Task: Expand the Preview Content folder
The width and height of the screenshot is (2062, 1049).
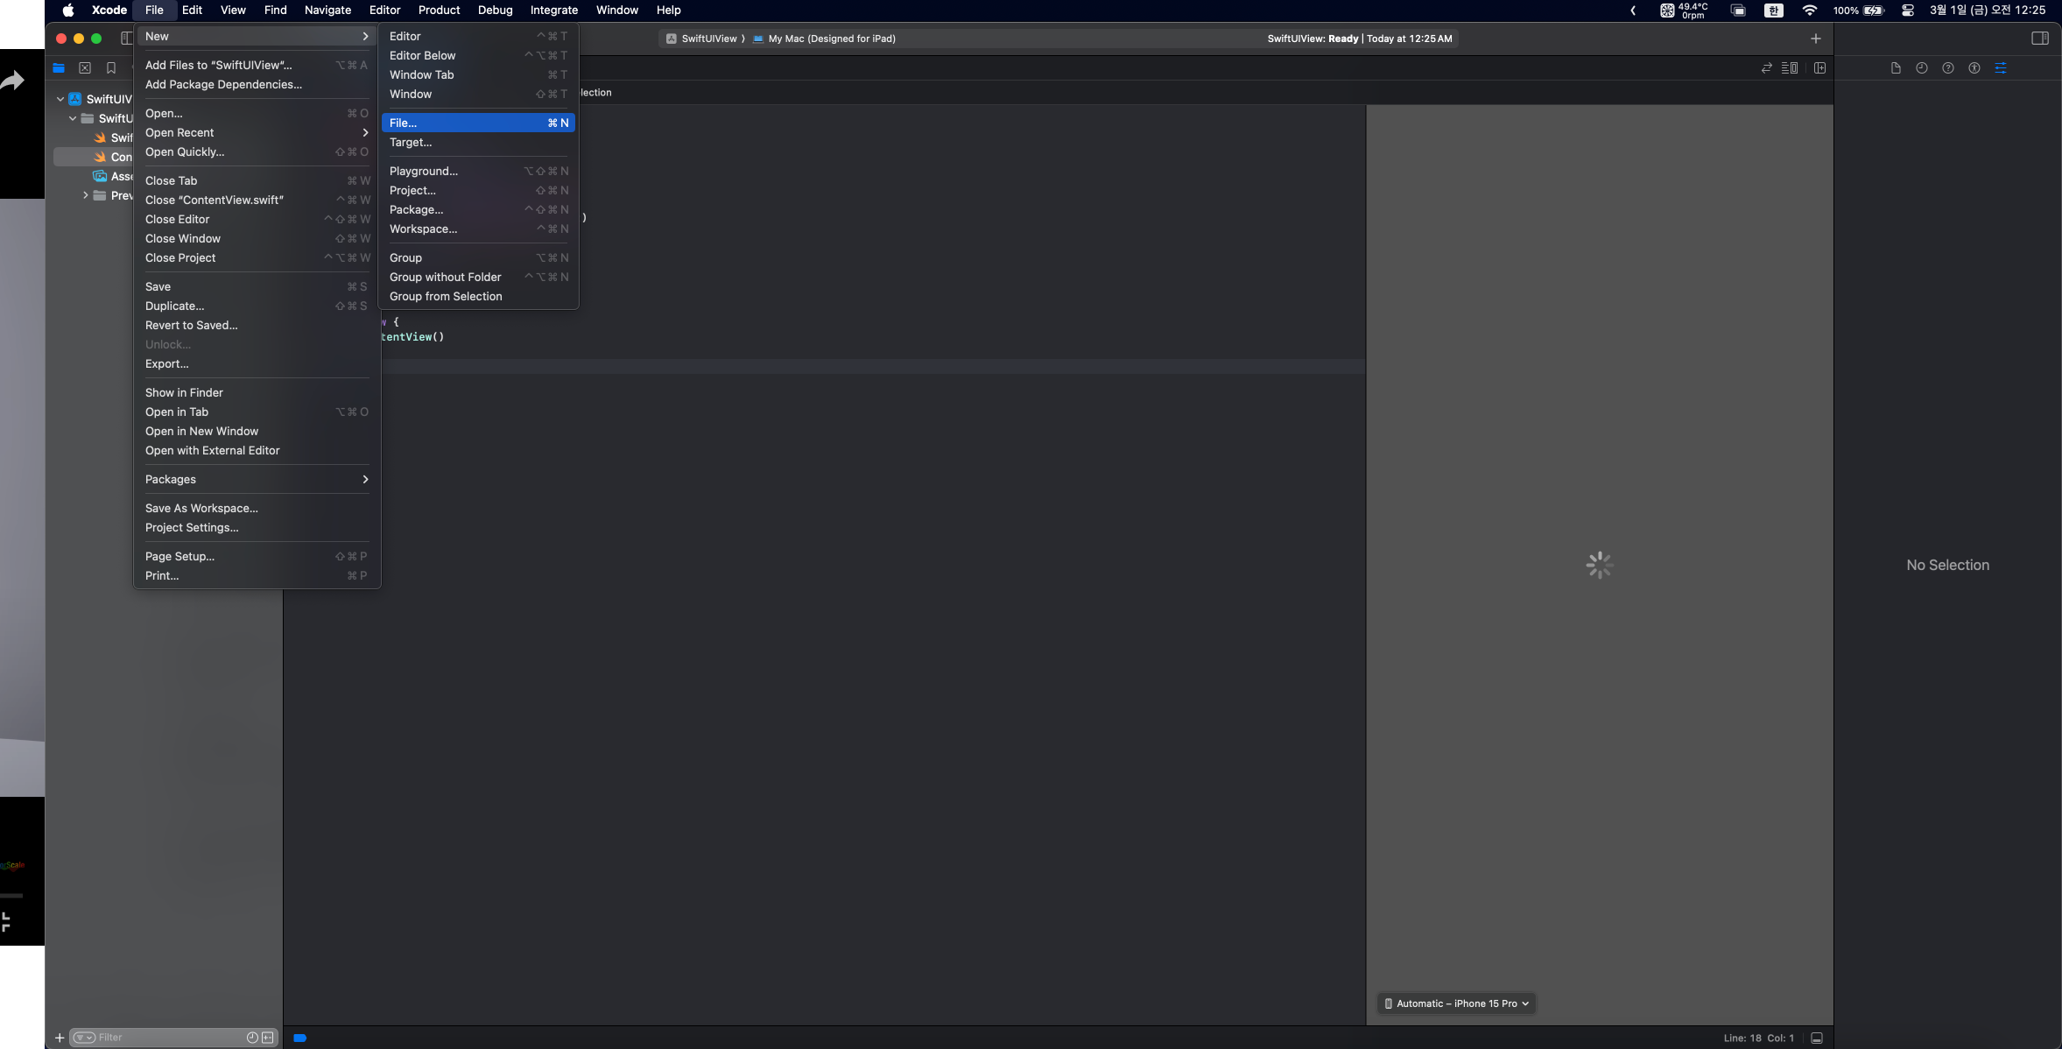Action: 85,195
